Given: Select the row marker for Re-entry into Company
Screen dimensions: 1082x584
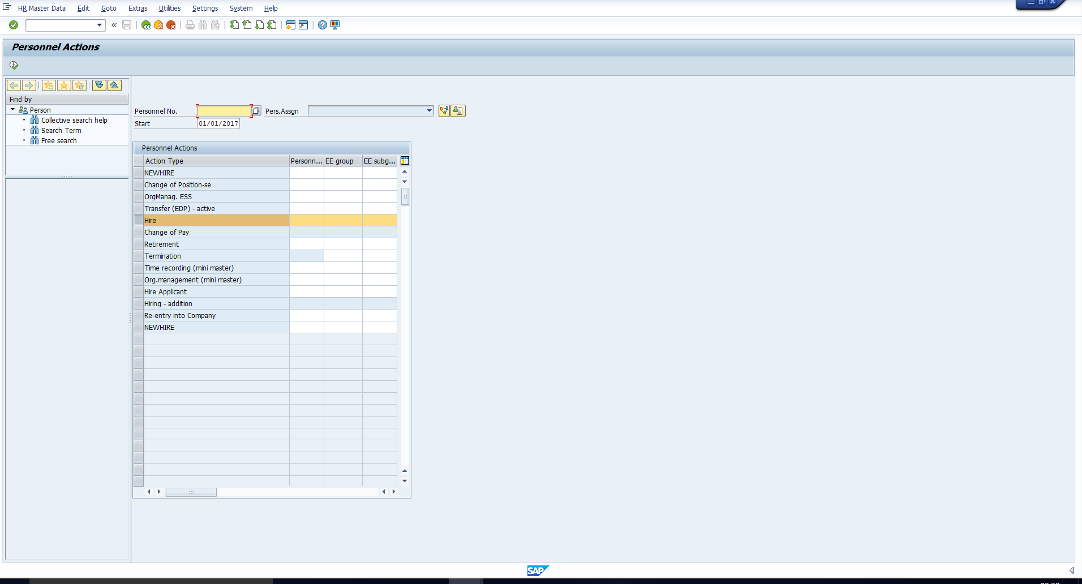Looking at the screenshot, I should pyautogui.click(x=139, y=316).
